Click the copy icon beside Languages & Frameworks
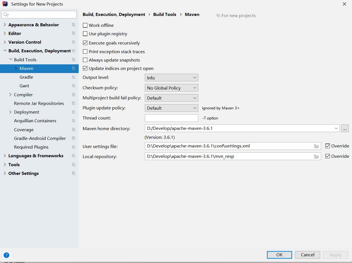 [x=74, y=156]
